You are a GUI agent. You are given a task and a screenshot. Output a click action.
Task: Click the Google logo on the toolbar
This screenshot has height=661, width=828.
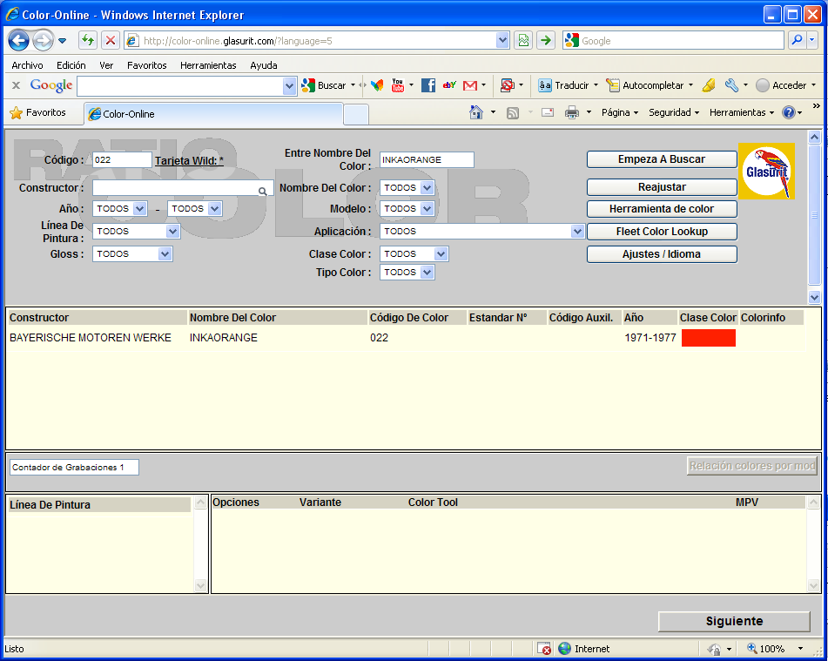(51, 85)
